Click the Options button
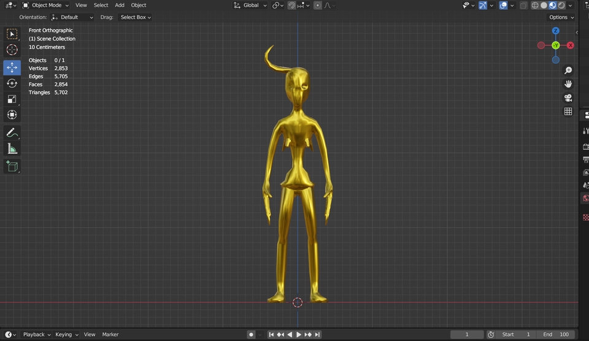 point(561,17)
